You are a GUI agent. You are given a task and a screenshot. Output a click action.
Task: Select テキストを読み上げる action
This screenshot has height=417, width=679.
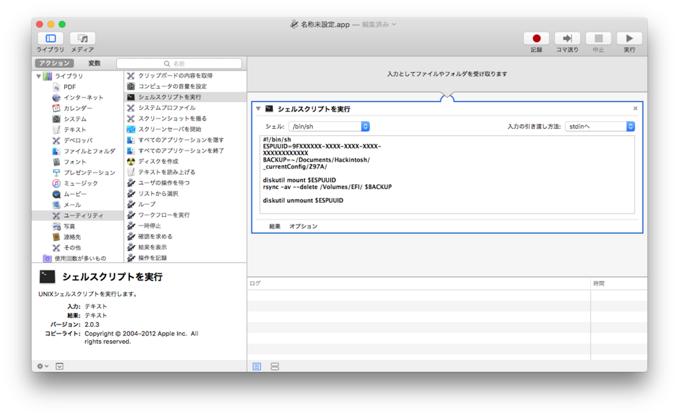pos(186,172)
